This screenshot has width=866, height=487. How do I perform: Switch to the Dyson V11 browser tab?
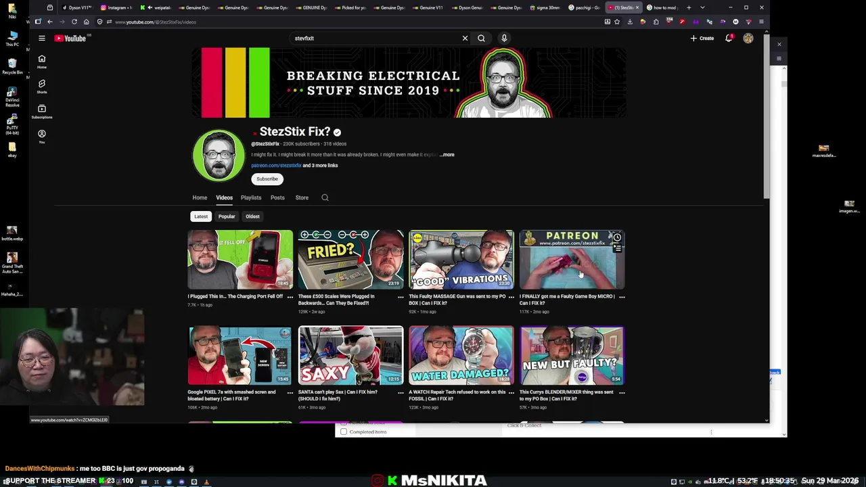pos(76,7)
